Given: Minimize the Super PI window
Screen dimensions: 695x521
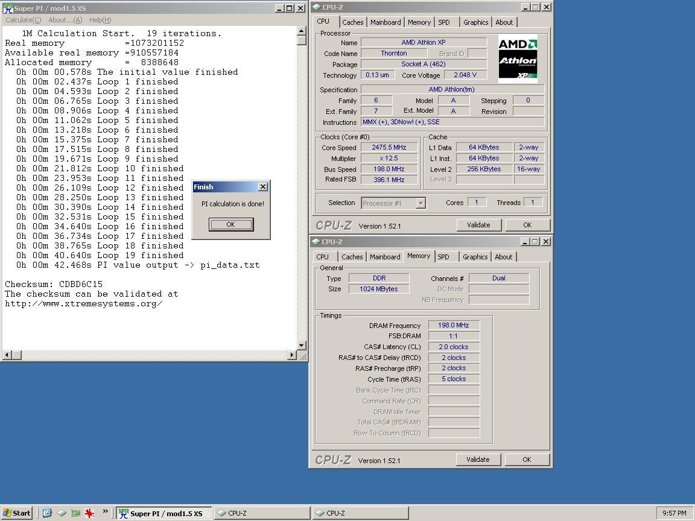Looking at the screenshot, I should tap(280, 8).
